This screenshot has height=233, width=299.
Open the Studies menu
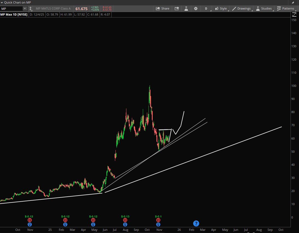coord(264,8)
